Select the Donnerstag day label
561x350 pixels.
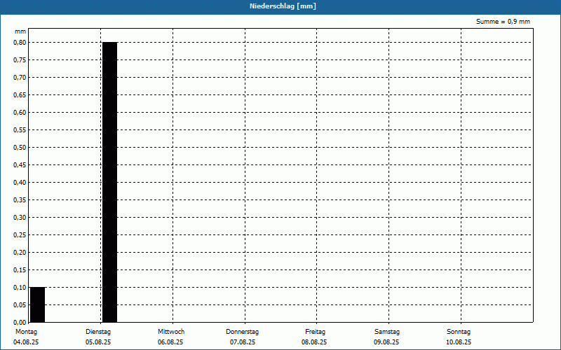pyautogui.click(x=242, y=332)
